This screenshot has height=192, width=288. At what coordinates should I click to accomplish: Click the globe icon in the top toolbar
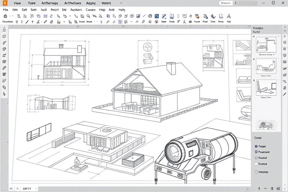(150, 16)
